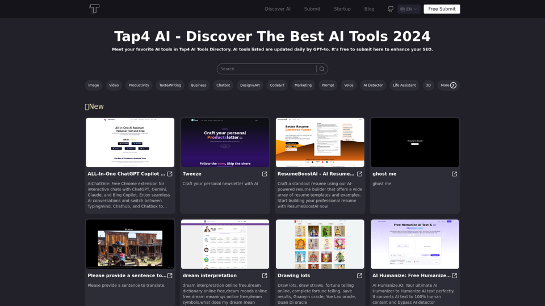Screen dimensions: 545x306
Task: Open the GitHub icon link in header
Action: click(391, 9)
